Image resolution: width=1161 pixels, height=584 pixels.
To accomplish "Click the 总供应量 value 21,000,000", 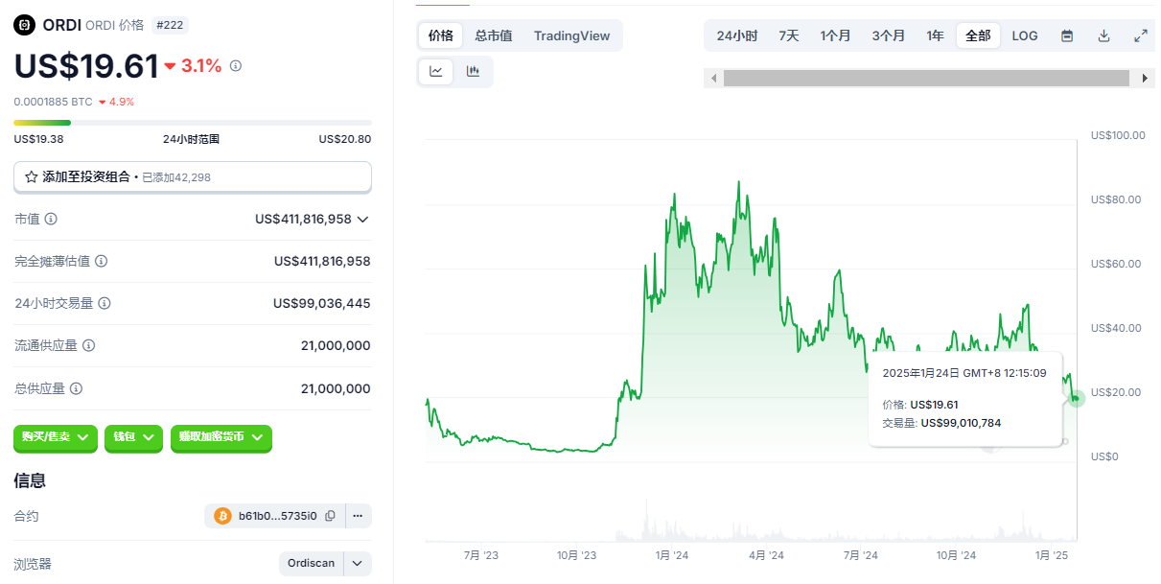I will [x=336, y=388].
